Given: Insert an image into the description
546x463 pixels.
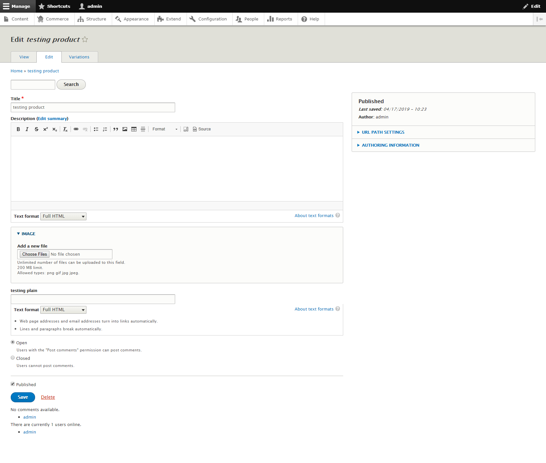Looking at the screenshot, I should (x=125, y=129).
